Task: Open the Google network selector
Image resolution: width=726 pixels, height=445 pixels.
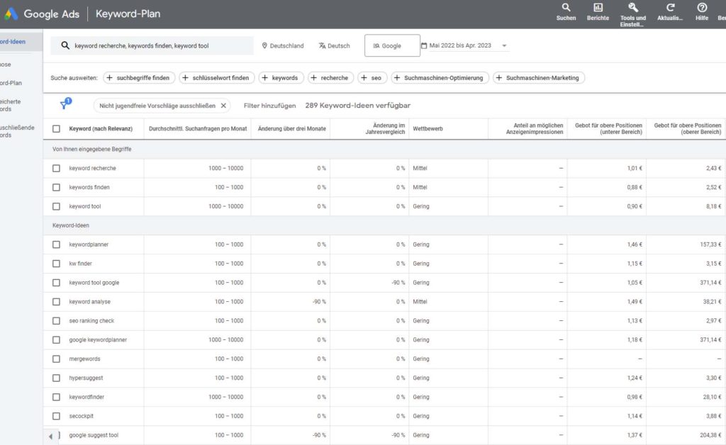Action: coord(392,45)
